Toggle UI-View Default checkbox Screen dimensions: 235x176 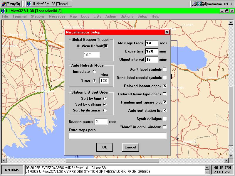tap(106, 46)
